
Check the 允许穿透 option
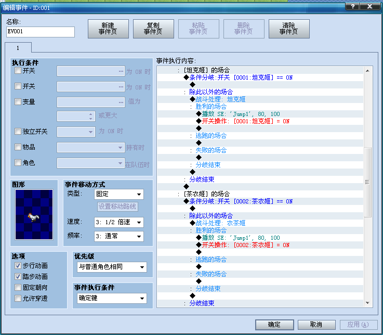(x=18, y=298)
